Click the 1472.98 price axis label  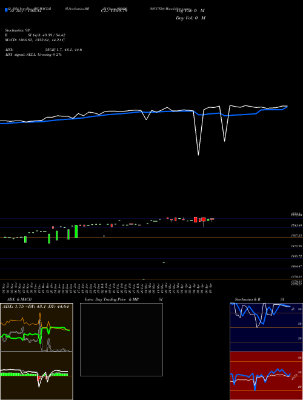click(x=296, y=246)
